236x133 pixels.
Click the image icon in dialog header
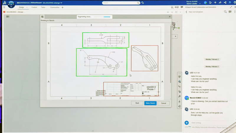pyautogui.click(x=42, y=17)
